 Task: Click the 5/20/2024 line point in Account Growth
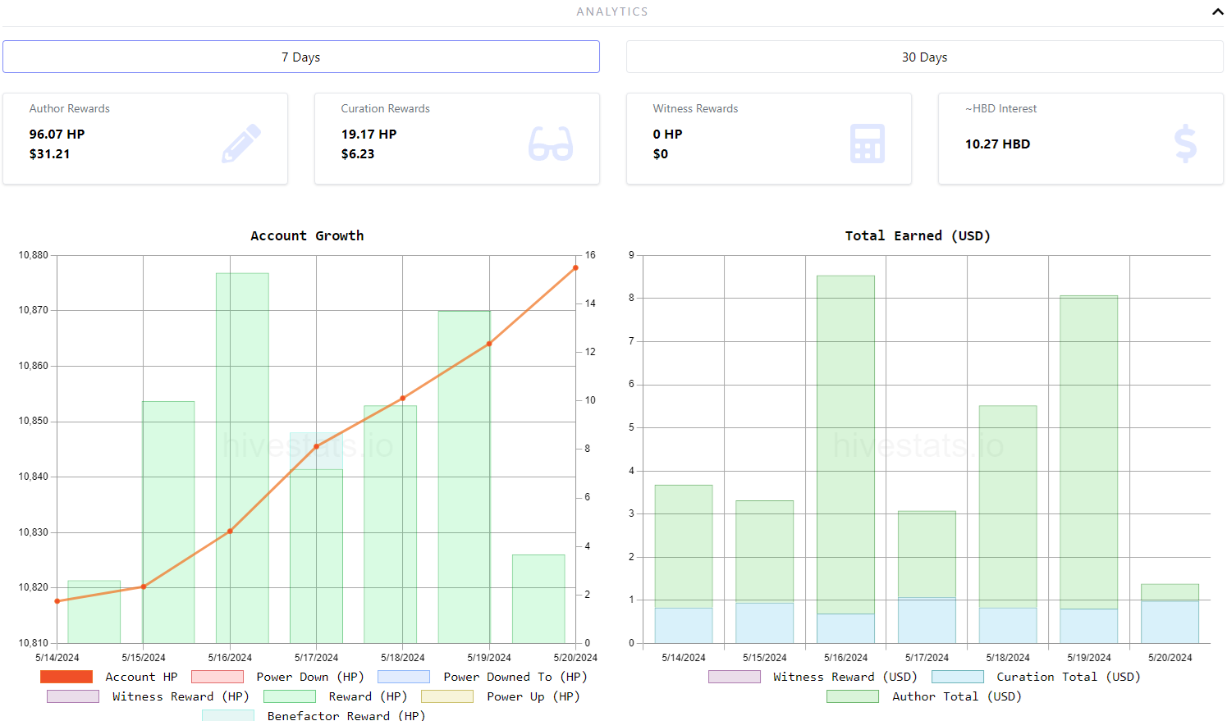pyautogui.click(x=575, y=267)
